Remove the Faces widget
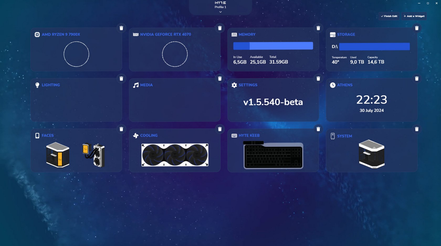The width and height of the screenshot is (441, 246). [x=121, y=129]
